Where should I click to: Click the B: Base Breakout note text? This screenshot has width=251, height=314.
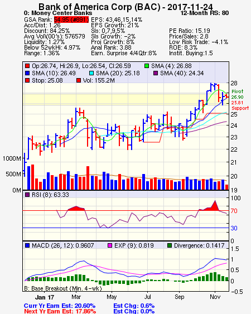pyautogui.click(x=63, y=288)
